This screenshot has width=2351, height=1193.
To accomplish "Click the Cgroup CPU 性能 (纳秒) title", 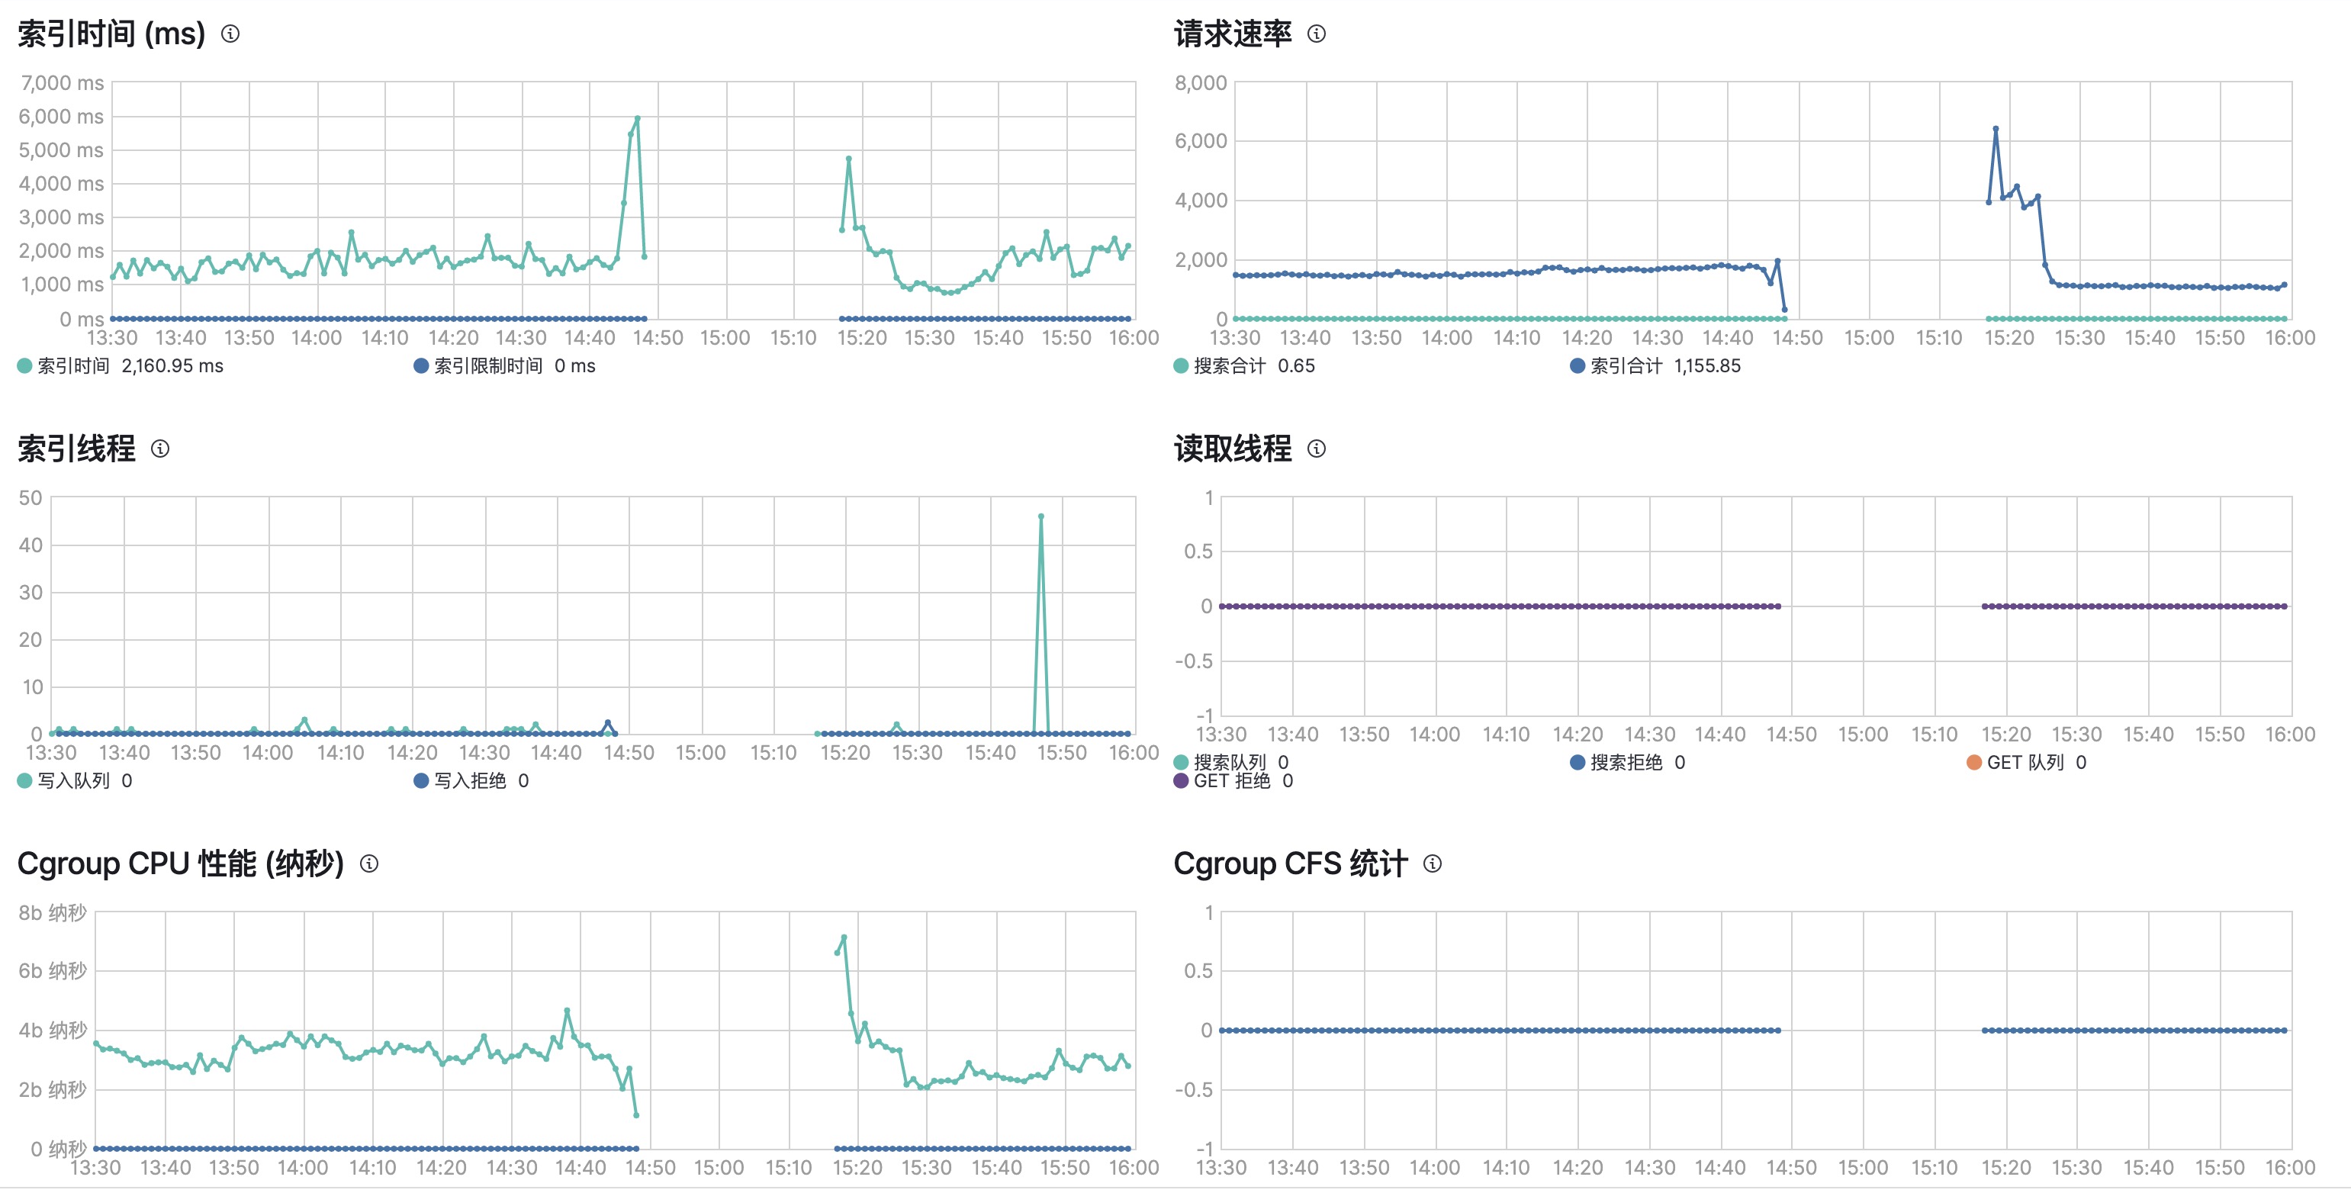I will (181, 863).
